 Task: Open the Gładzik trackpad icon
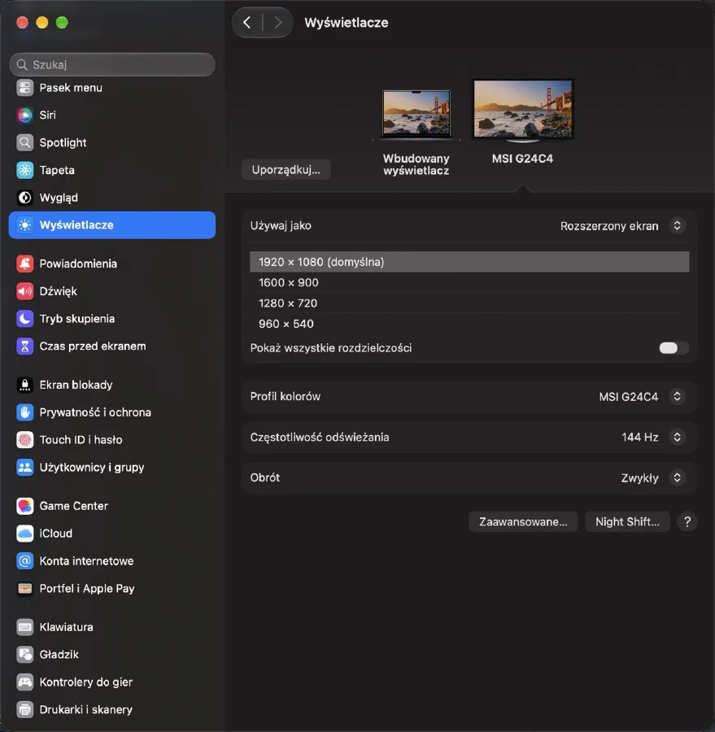(24, 655)
